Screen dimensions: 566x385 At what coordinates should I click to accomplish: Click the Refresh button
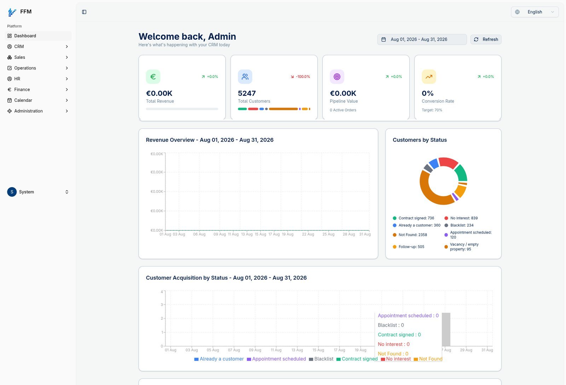click(x=486, y=40)
